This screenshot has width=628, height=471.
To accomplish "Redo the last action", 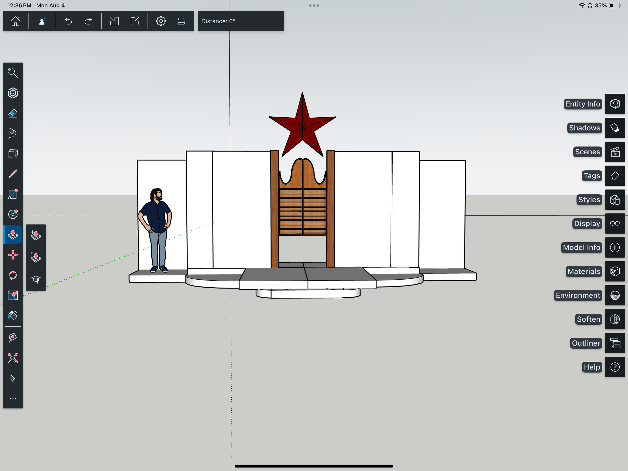I will click(88, 21).
